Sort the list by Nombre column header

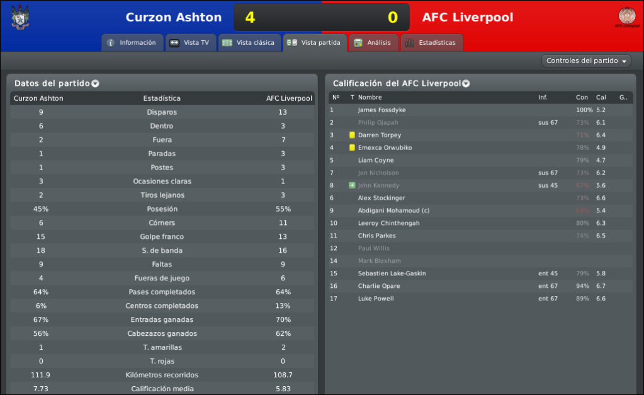(370, 98)
